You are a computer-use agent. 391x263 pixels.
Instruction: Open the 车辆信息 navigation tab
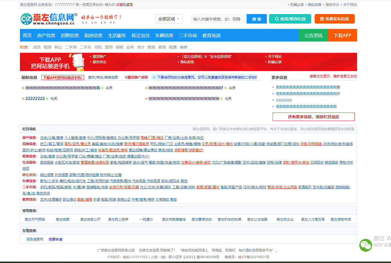coord(164,35)
